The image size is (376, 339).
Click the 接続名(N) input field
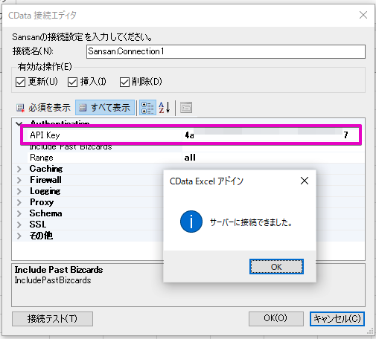tap(226, 51)
